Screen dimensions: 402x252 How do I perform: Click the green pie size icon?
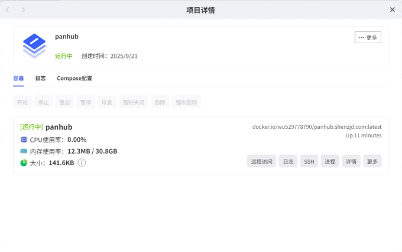(24, 163)
